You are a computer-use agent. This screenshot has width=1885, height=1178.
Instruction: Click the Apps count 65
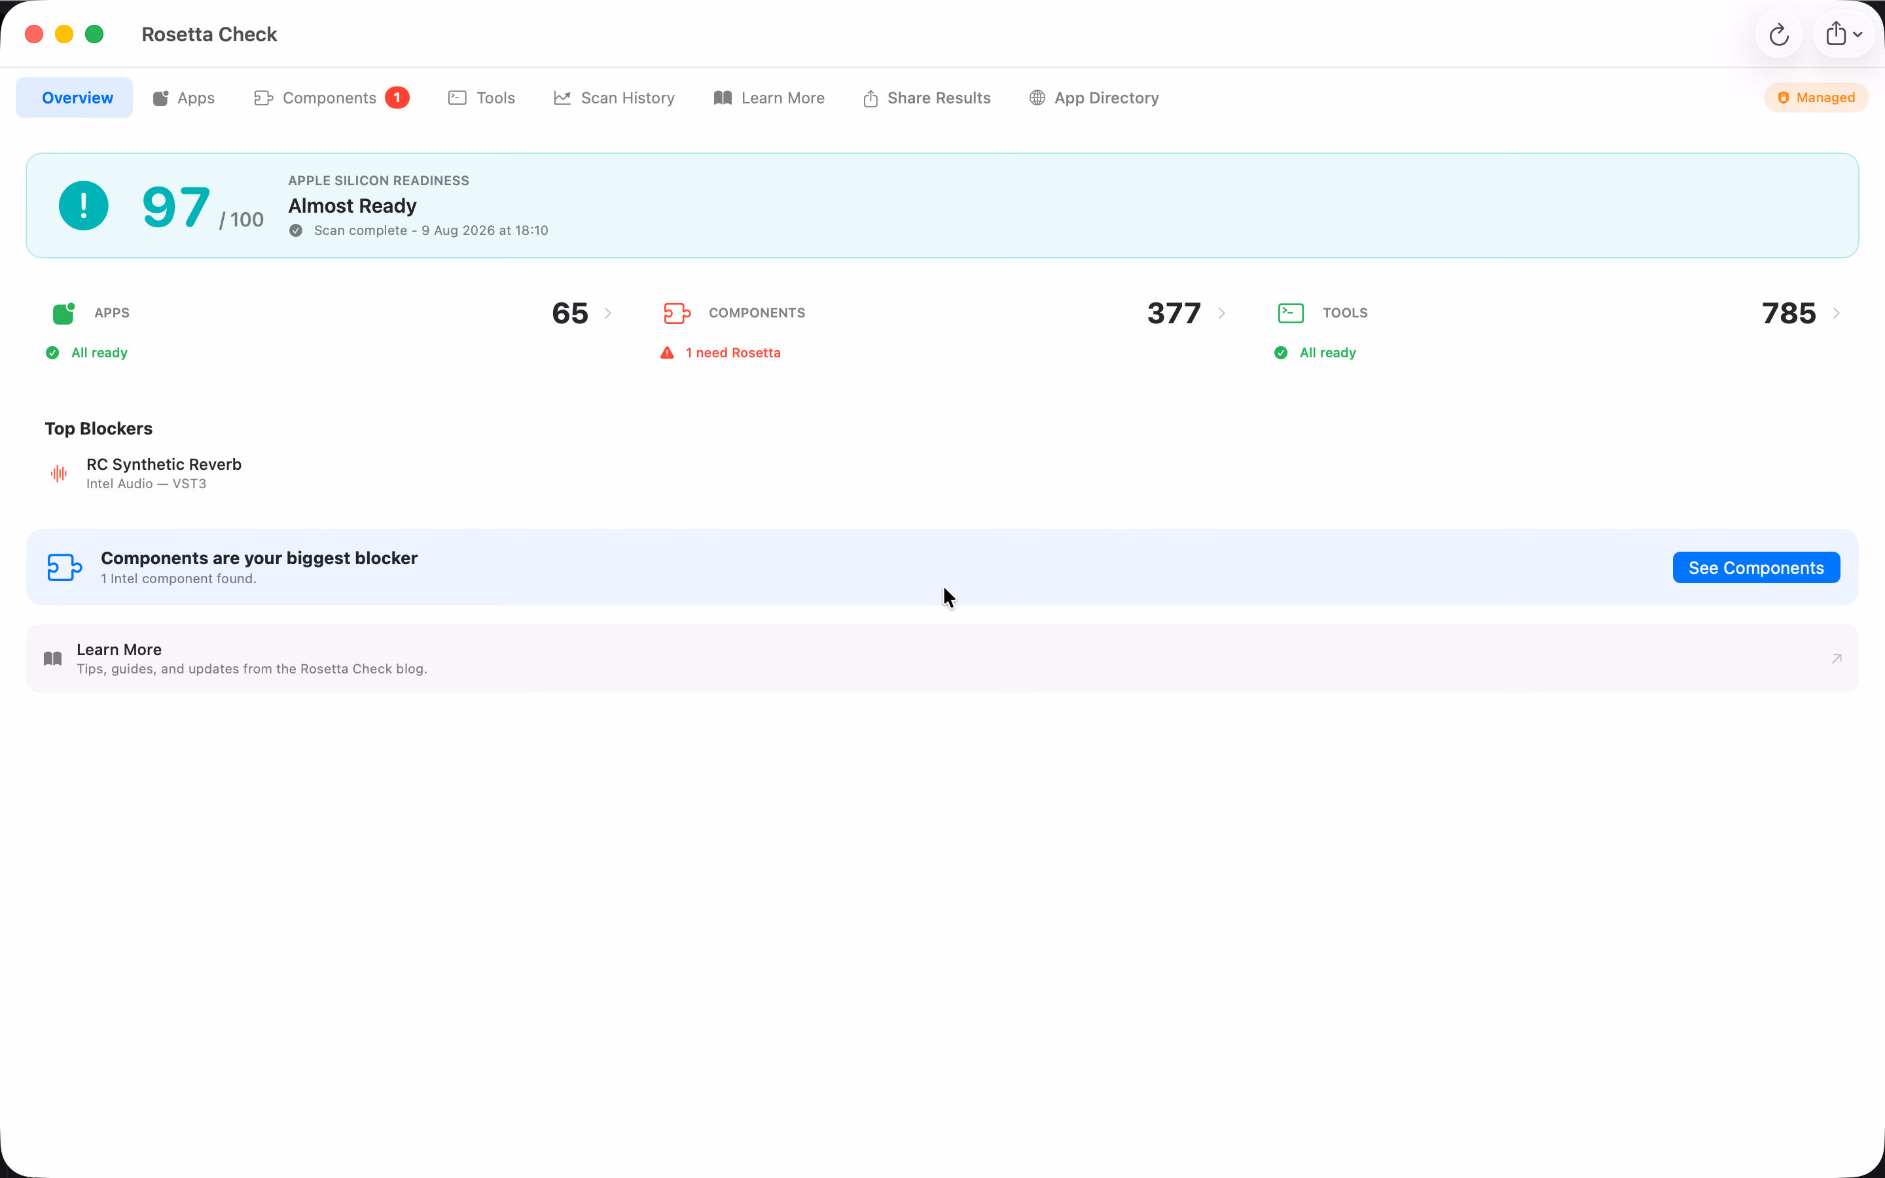point(570,313)
